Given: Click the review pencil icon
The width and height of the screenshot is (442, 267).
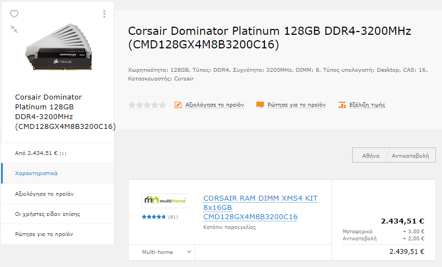Looking at the screenshot, I should coord(178,105).
